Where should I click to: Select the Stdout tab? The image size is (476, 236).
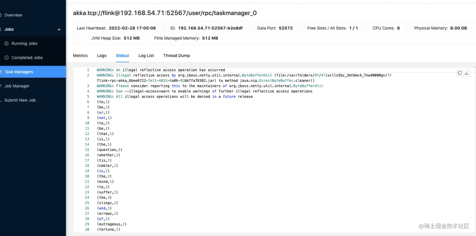tap(122, 55)
